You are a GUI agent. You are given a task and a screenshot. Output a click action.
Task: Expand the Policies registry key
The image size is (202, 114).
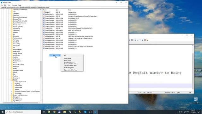click(10, 63)
